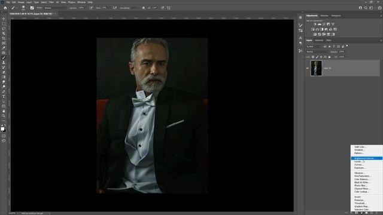Click the background color swatch
This screenshot has width=383, height=215.
click(x=5, y=131)
